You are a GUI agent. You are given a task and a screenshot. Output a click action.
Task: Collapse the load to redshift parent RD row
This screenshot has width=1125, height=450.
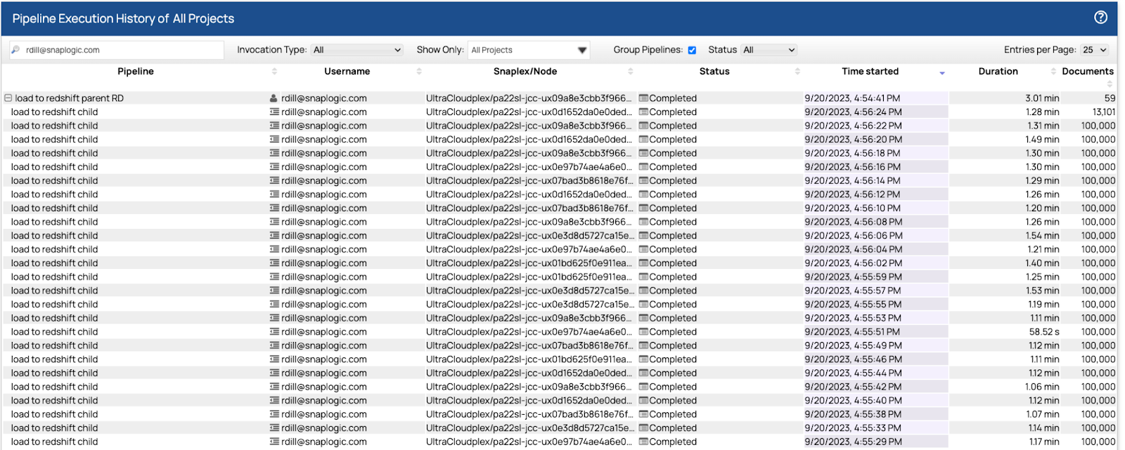(8, 98)
